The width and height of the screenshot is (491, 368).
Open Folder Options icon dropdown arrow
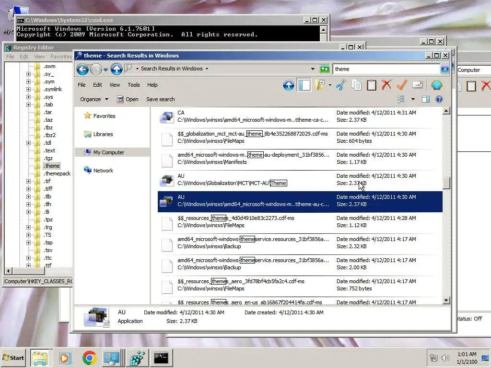[x=330, y=85]
